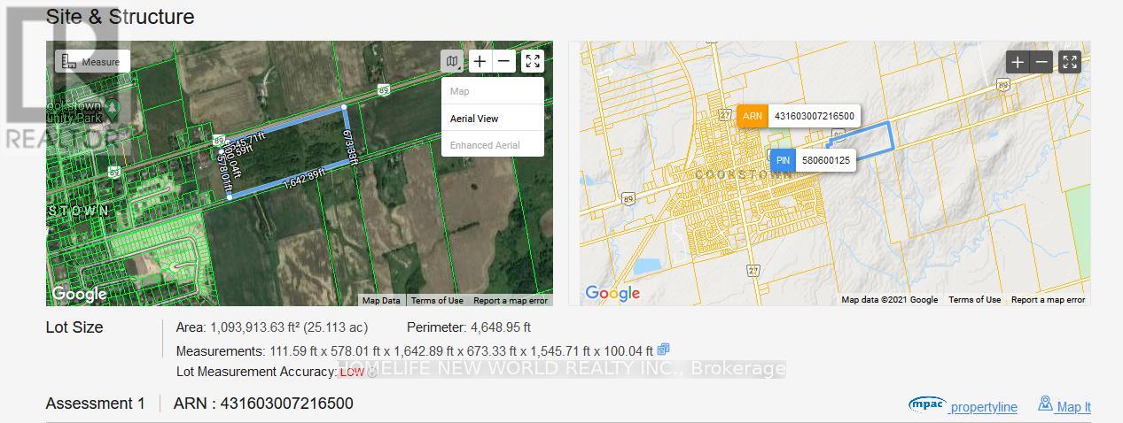
Task: Zoom in on the street map
Action: coord(1018,62)
